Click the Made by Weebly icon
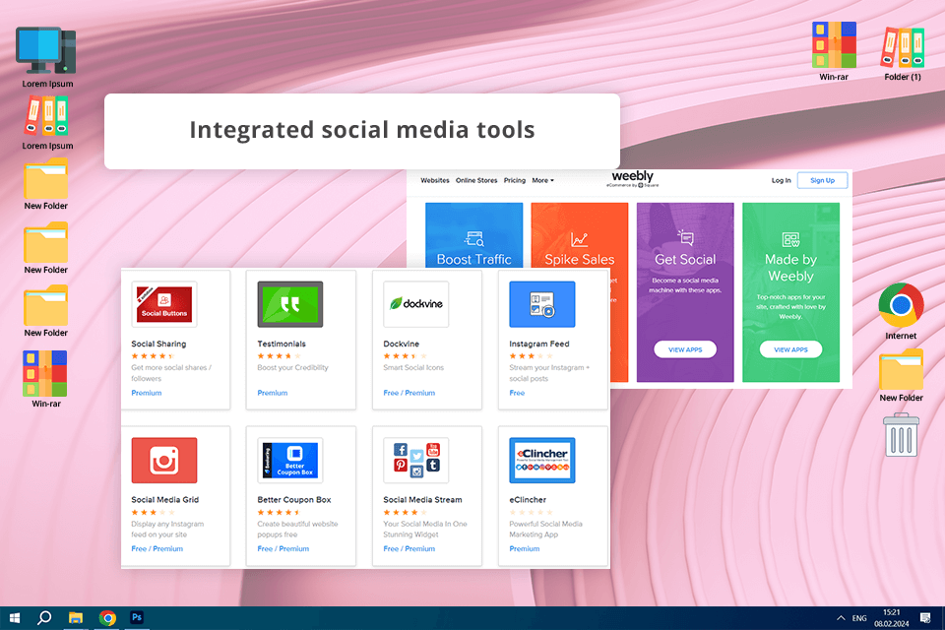 coord(790,239)
